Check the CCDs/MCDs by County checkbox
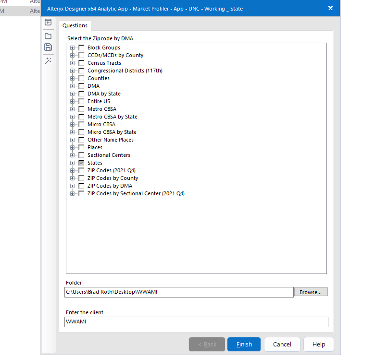The width and height of the screenshot is (375, 357). [81, 55]
